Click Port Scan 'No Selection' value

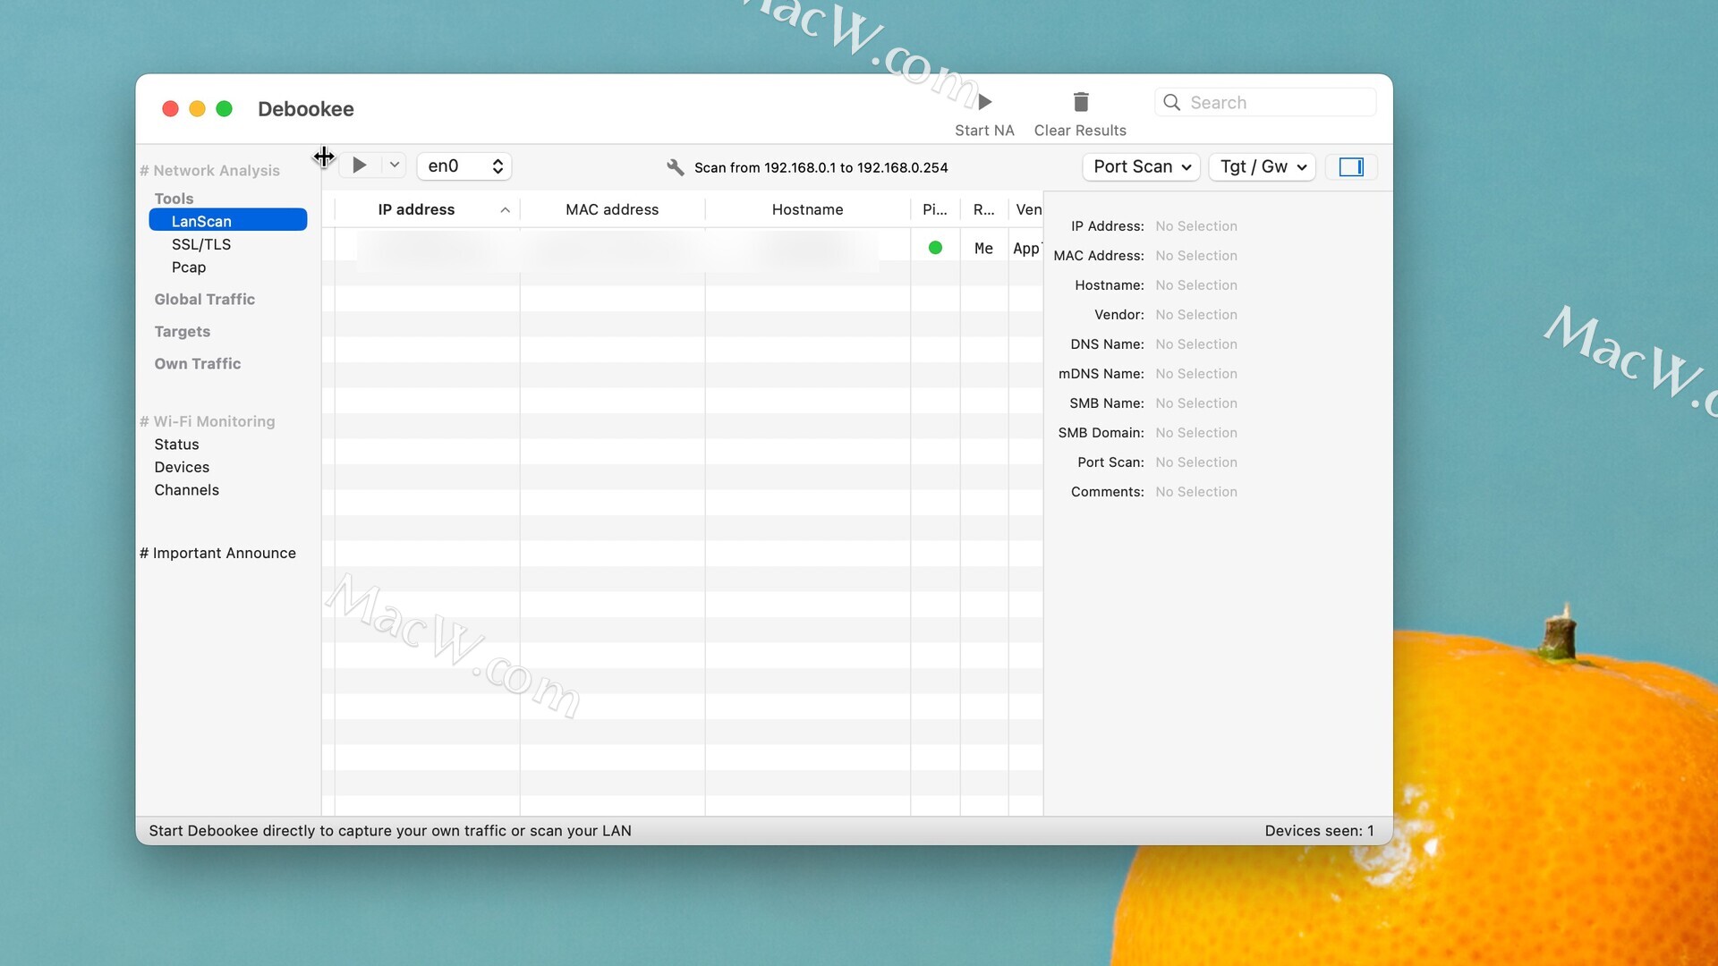point(1196,462)
